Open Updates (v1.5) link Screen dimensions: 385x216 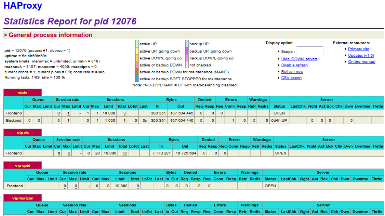tap(361, 55)
